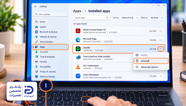Choose Modify in the context menu

[x=151, y=55]
